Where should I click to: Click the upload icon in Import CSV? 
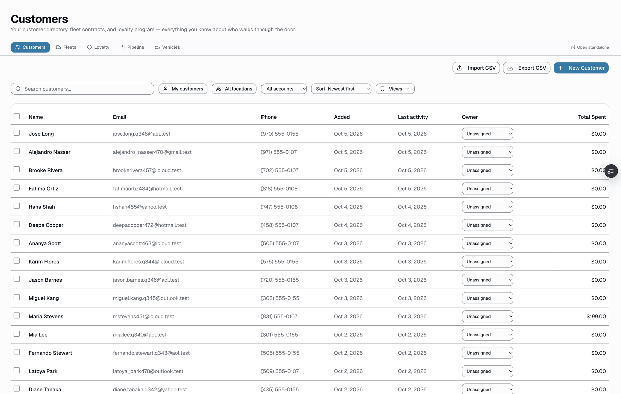pos(460,68)
